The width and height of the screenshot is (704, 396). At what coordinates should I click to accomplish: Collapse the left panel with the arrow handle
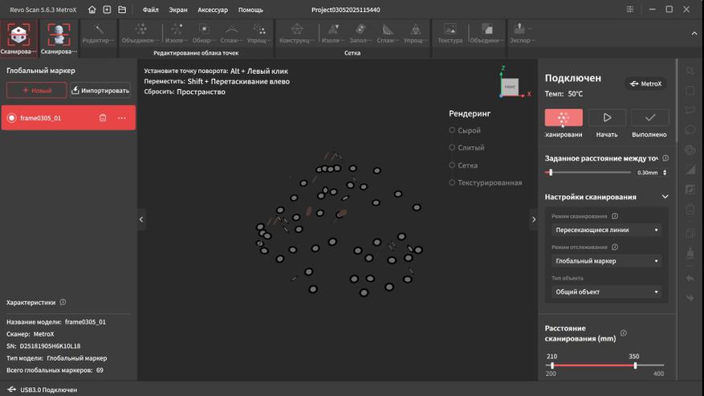coord(141,219)
